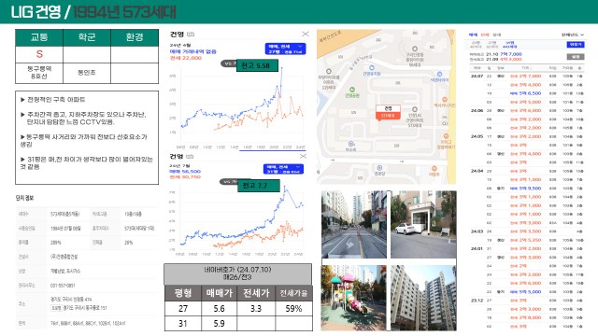Viewport: 598px width, 336px height.
Task: Switch to the 월세 tab in transaction list
Action: [496, 35]
